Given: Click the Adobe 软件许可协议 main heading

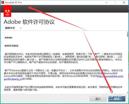Looking at the screenshot, I should point(29,22).
